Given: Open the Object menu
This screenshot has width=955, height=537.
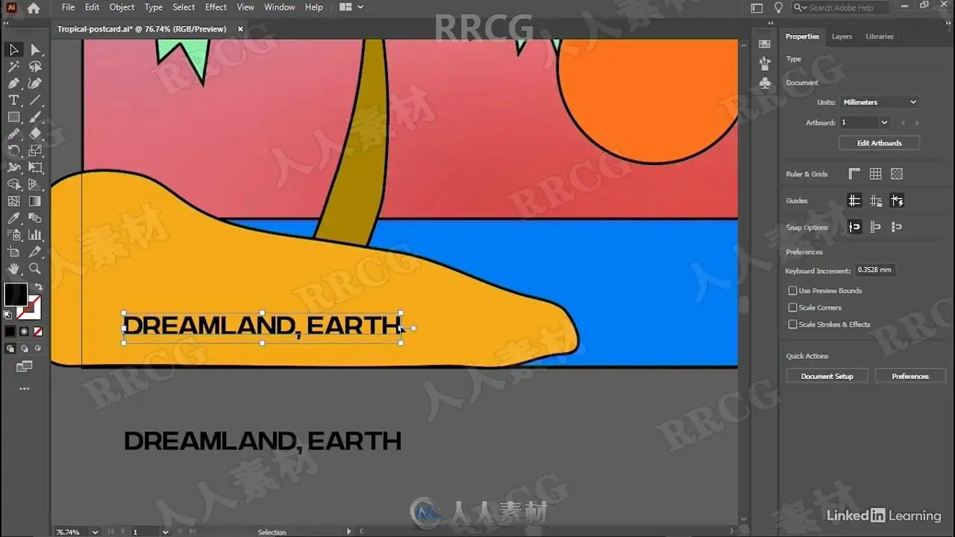Looking at the screenshot, I should point(122,7).
